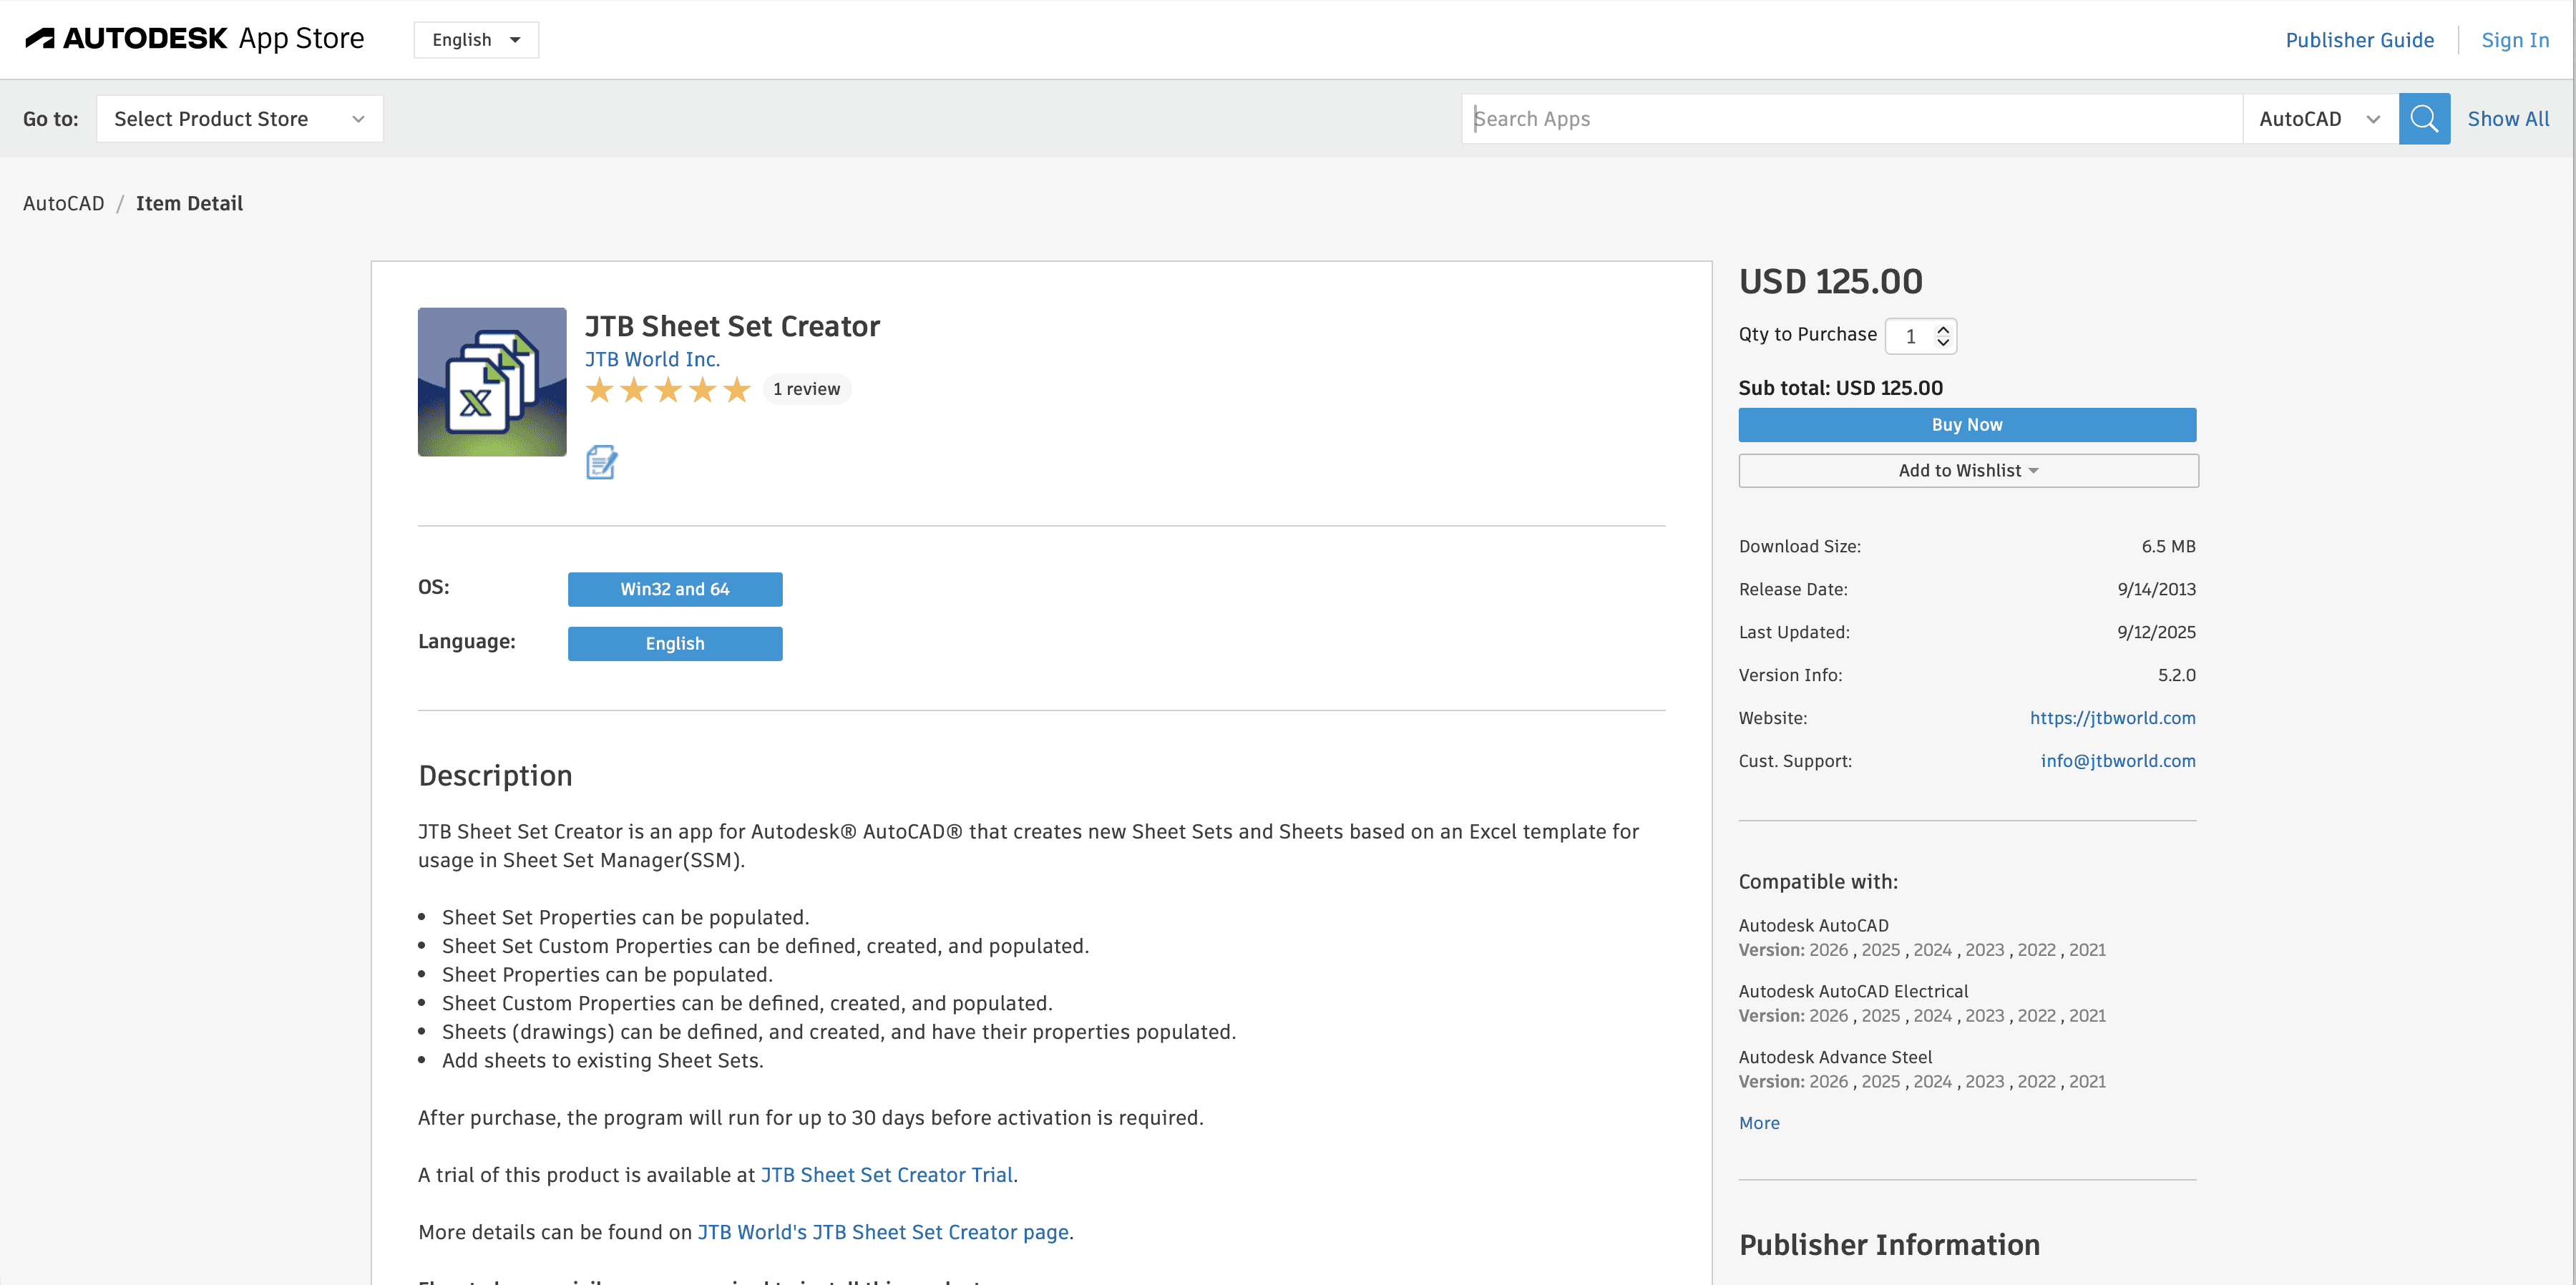Open the JTB World Inc. publisher link

click(652, 359)
